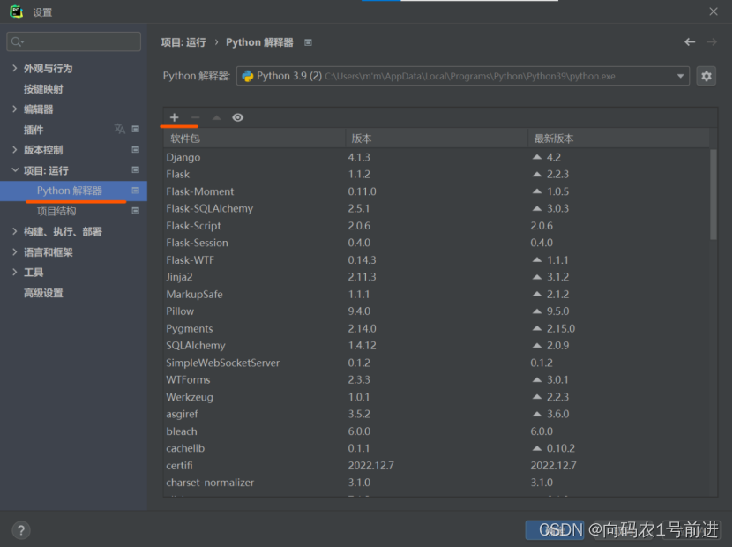Click the minus uninstall package icon
This screenshot has width=733, height=547.
tap(196, 117)
